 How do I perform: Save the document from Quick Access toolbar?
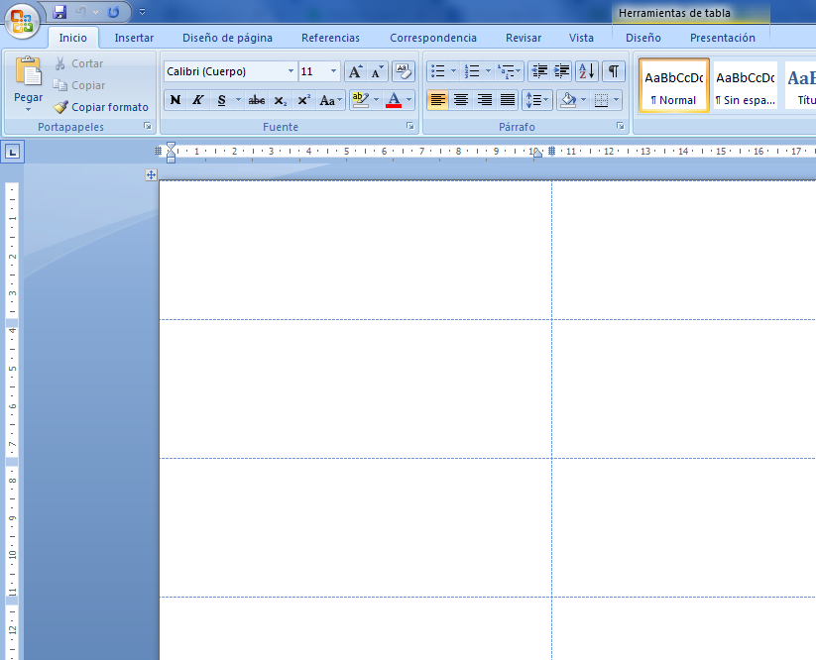tap(59, 12)
